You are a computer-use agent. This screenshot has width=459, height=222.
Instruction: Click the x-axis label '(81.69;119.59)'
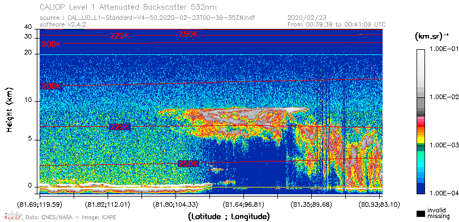tap(40, 204)
